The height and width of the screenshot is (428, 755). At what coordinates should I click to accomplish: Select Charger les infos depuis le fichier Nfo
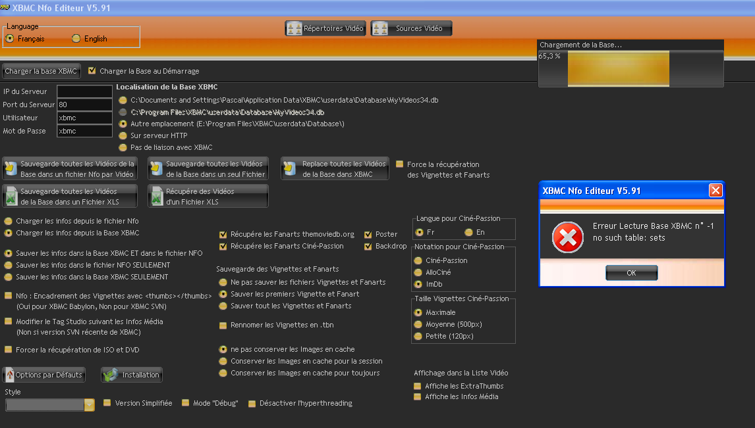(8, 221)
